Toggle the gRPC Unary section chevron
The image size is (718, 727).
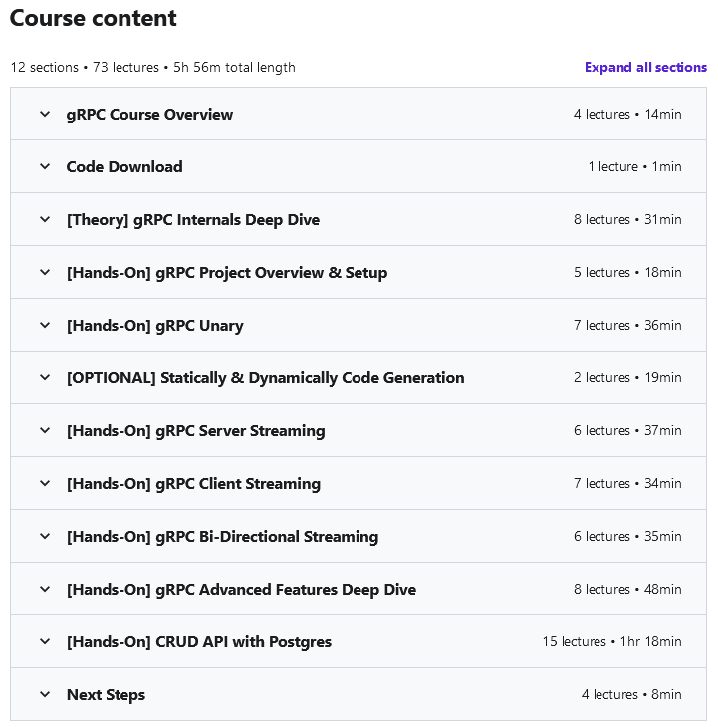tap(45, 325)
